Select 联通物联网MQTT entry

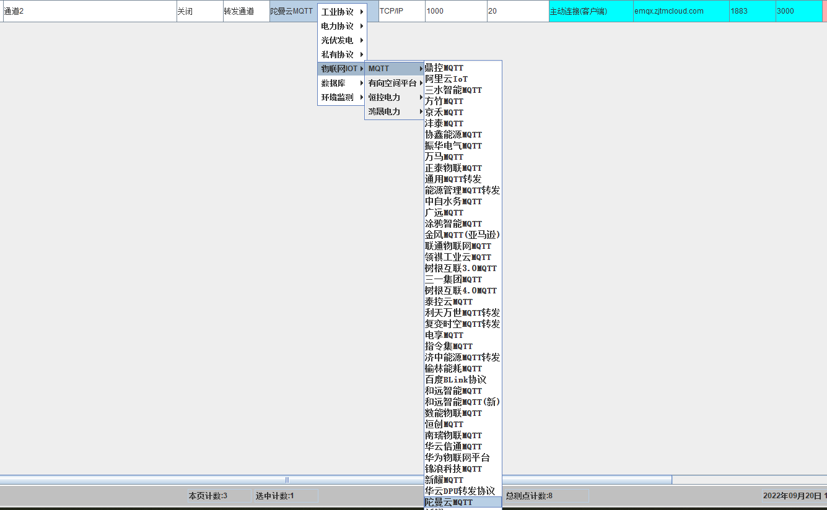tap(463, 246)
